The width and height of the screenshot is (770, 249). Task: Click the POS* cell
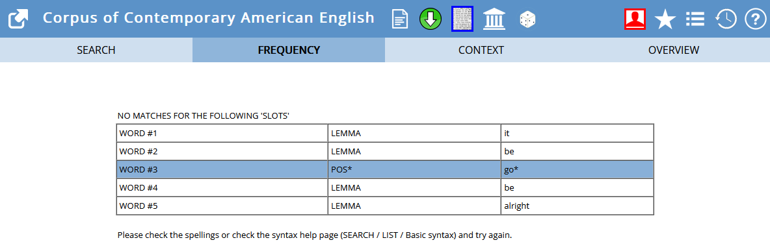[414, 169]
